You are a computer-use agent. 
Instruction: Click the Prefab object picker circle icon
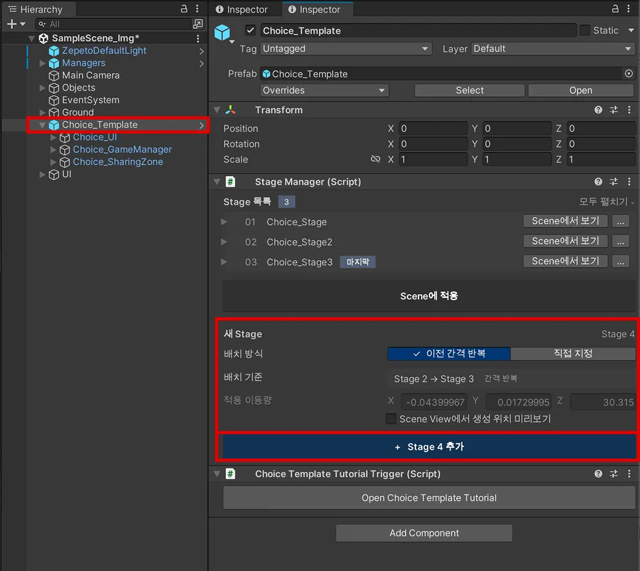[x=628, y=73]
